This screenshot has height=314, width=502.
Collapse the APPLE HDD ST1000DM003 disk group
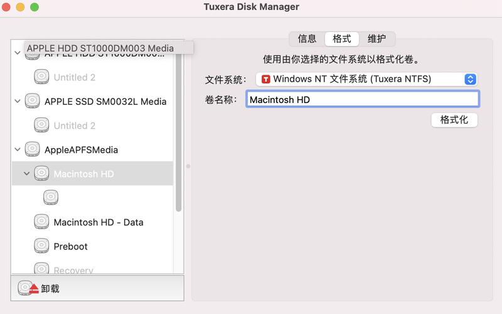[18, 53]
